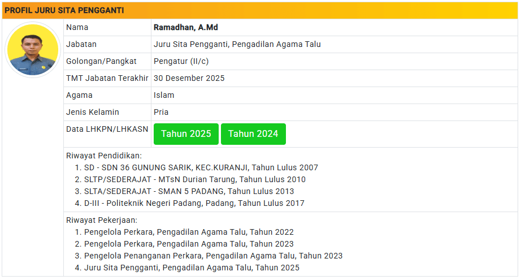The height and width of the screenshot is (280, 521).
Task: Click the date 30 Desember 2025
Action: [189, 78]
